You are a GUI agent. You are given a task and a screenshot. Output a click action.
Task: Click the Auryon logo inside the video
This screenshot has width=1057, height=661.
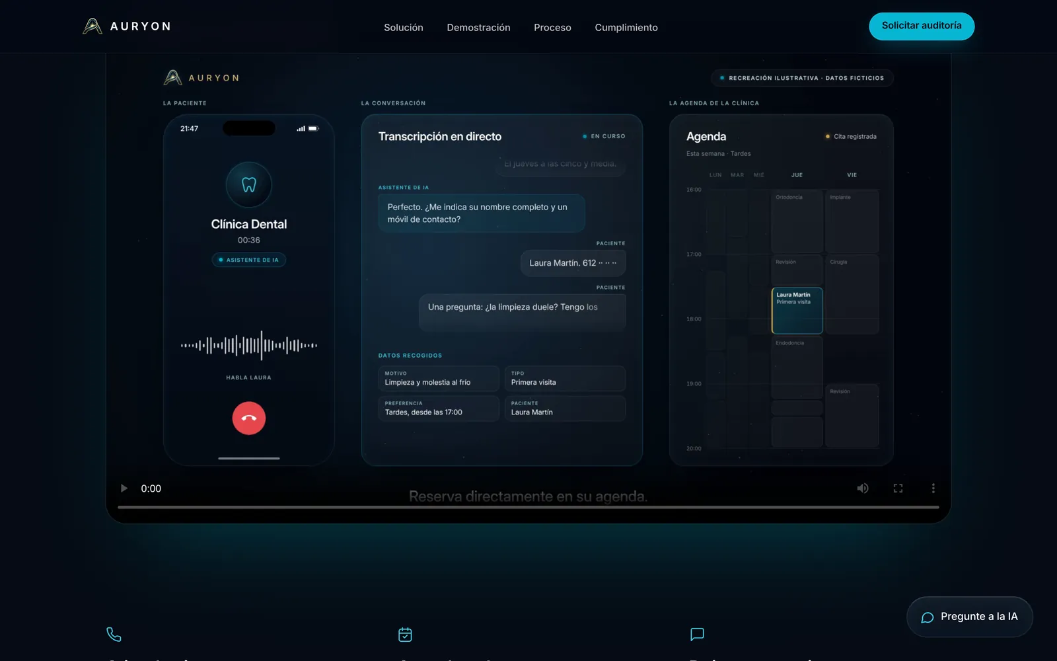point(201,77)
